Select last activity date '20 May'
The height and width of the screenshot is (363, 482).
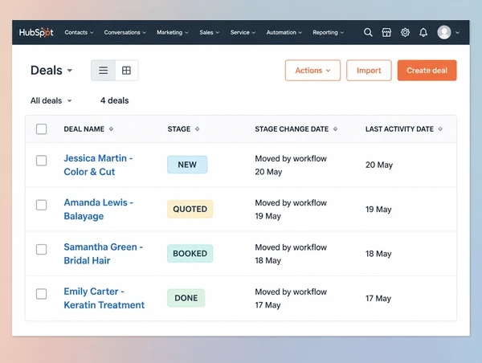click(x=379, y=165)
